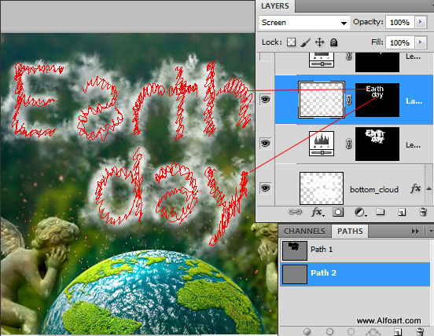Screen dimensions: 434x336
Task: Open the Opacity slider arrow
Action: (x=421, y=22)
